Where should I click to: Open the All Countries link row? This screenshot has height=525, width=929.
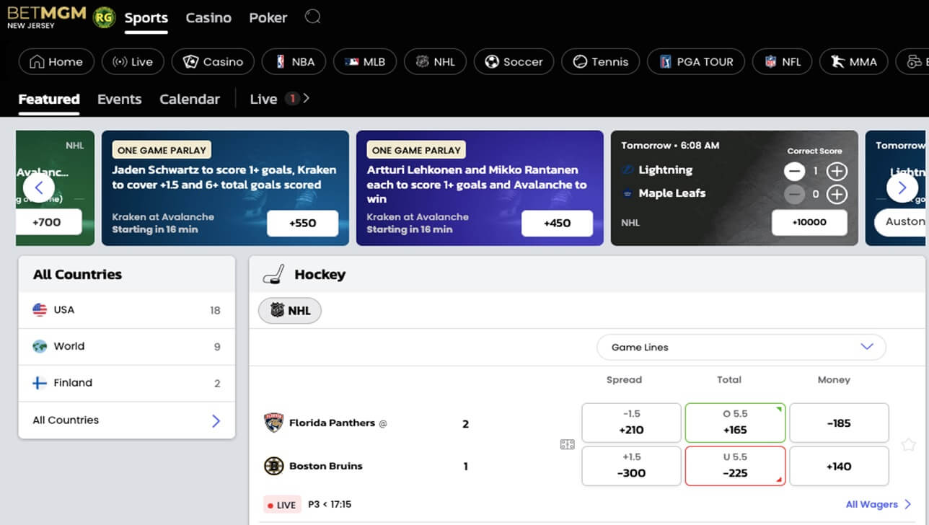(126, 420)
